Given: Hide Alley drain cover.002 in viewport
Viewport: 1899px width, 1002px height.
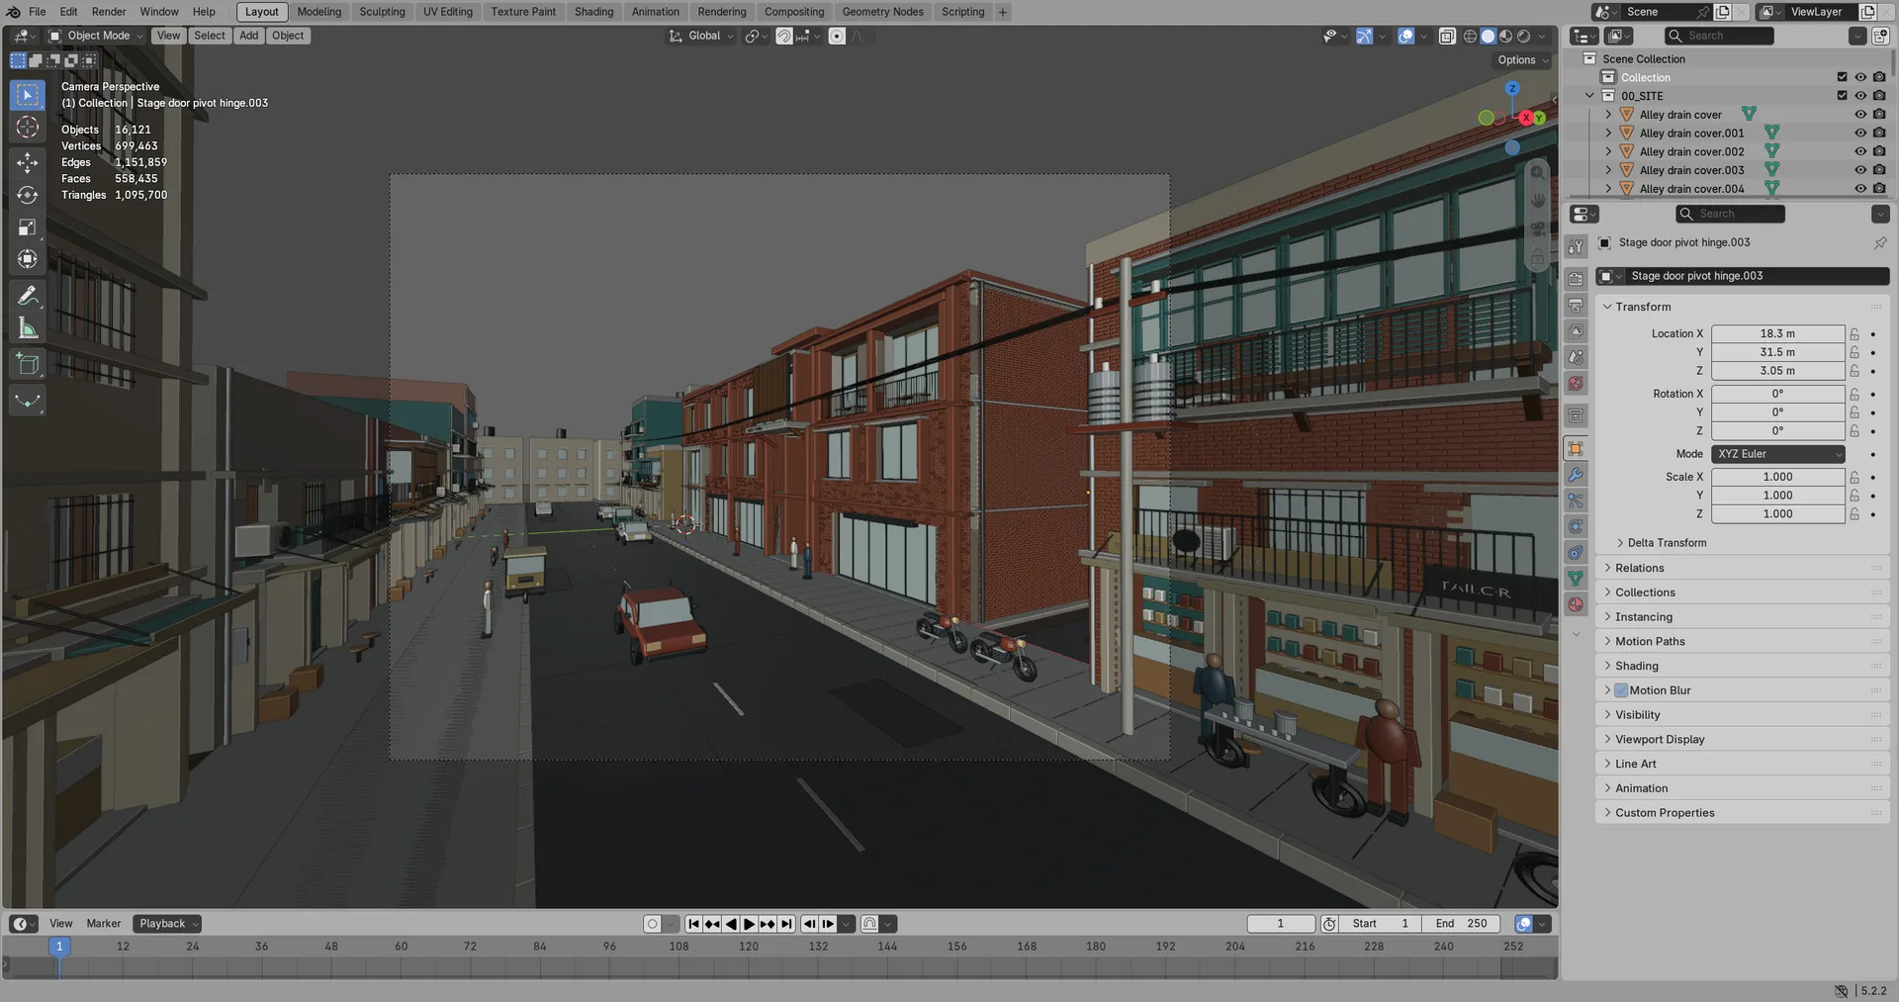Looking at the screenshot, I should tap(1859, 151).
